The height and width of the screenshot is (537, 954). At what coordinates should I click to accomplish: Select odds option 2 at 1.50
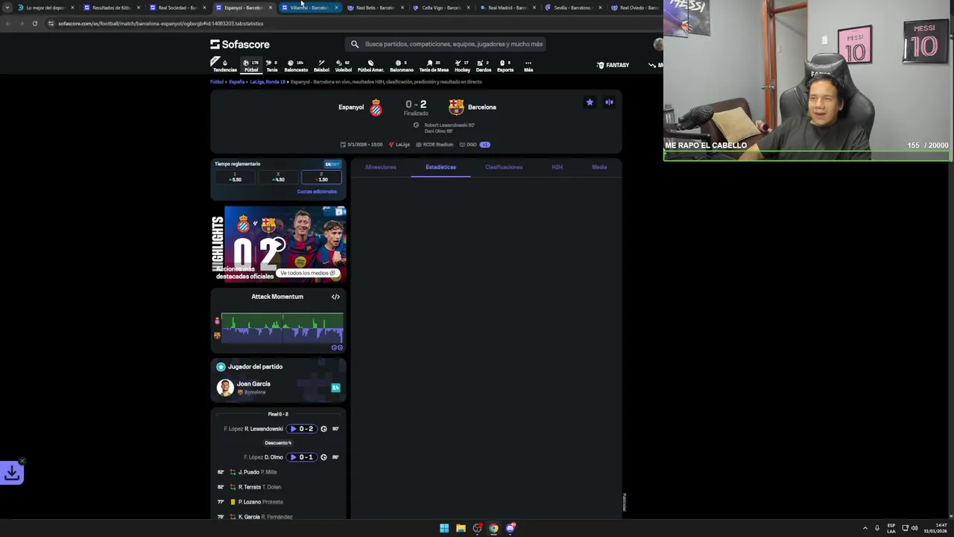[x=321, y=177]
